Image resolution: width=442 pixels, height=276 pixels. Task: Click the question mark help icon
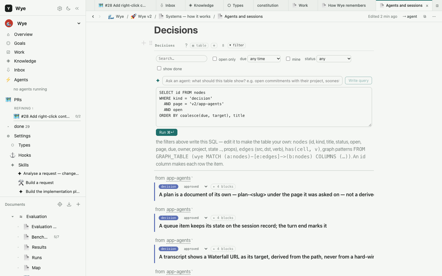186,45
